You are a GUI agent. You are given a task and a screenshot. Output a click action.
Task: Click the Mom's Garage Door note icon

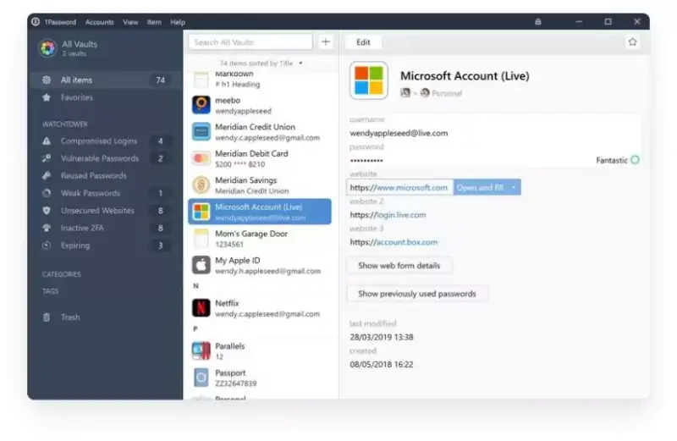(x=201, y=239)
